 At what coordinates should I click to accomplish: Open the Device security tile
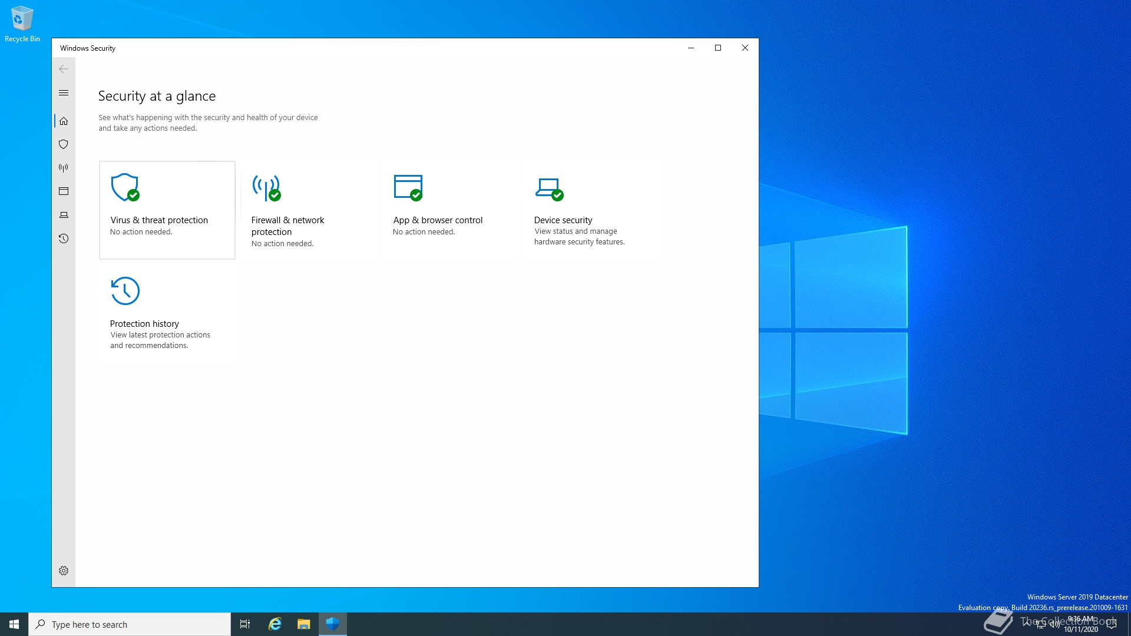[591, 210]
